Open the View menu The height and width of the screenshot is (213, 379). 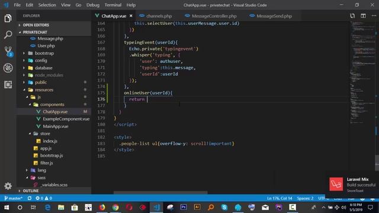66,5
